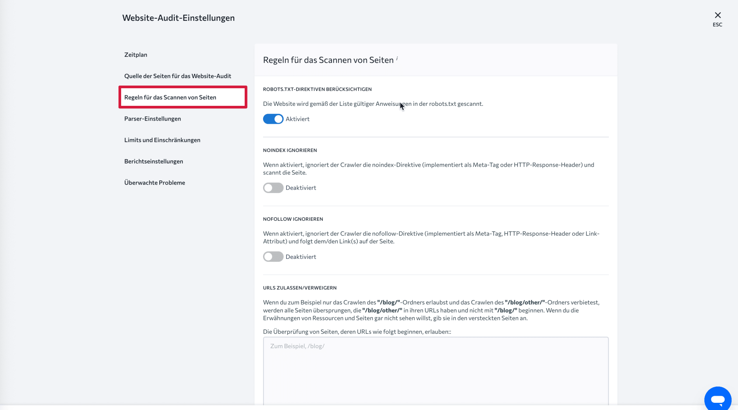Open the "Überwachte Probleme" section

pos(154,182)
